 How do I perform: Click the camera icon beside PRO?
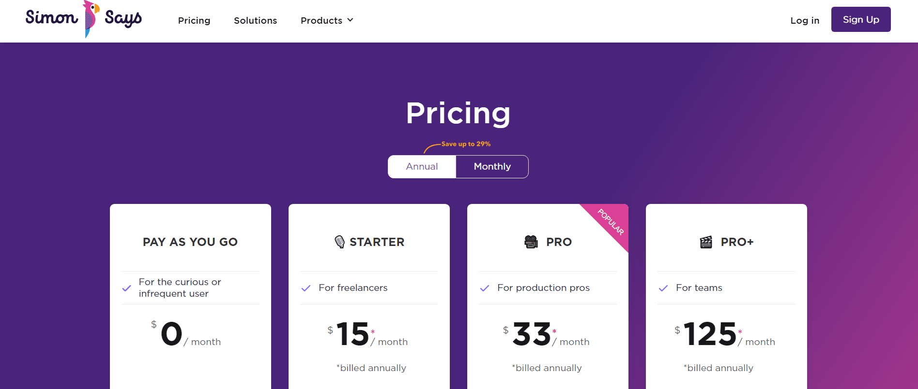click(531, 242)
